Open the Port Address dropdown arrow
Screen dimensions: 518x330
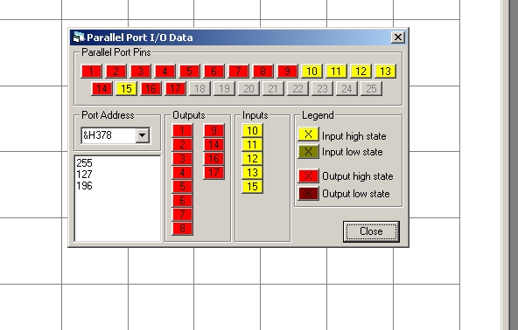click(x=143, y=135)
